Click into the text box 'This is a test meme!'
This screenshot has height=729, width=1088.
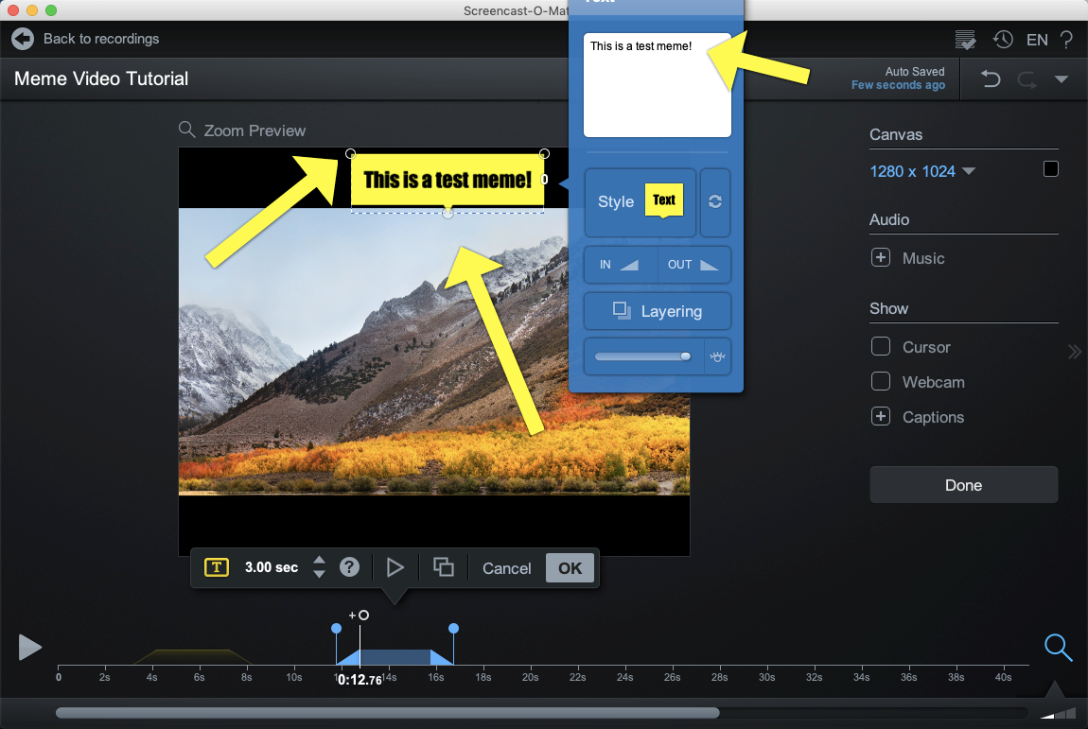tap(657, 84)
